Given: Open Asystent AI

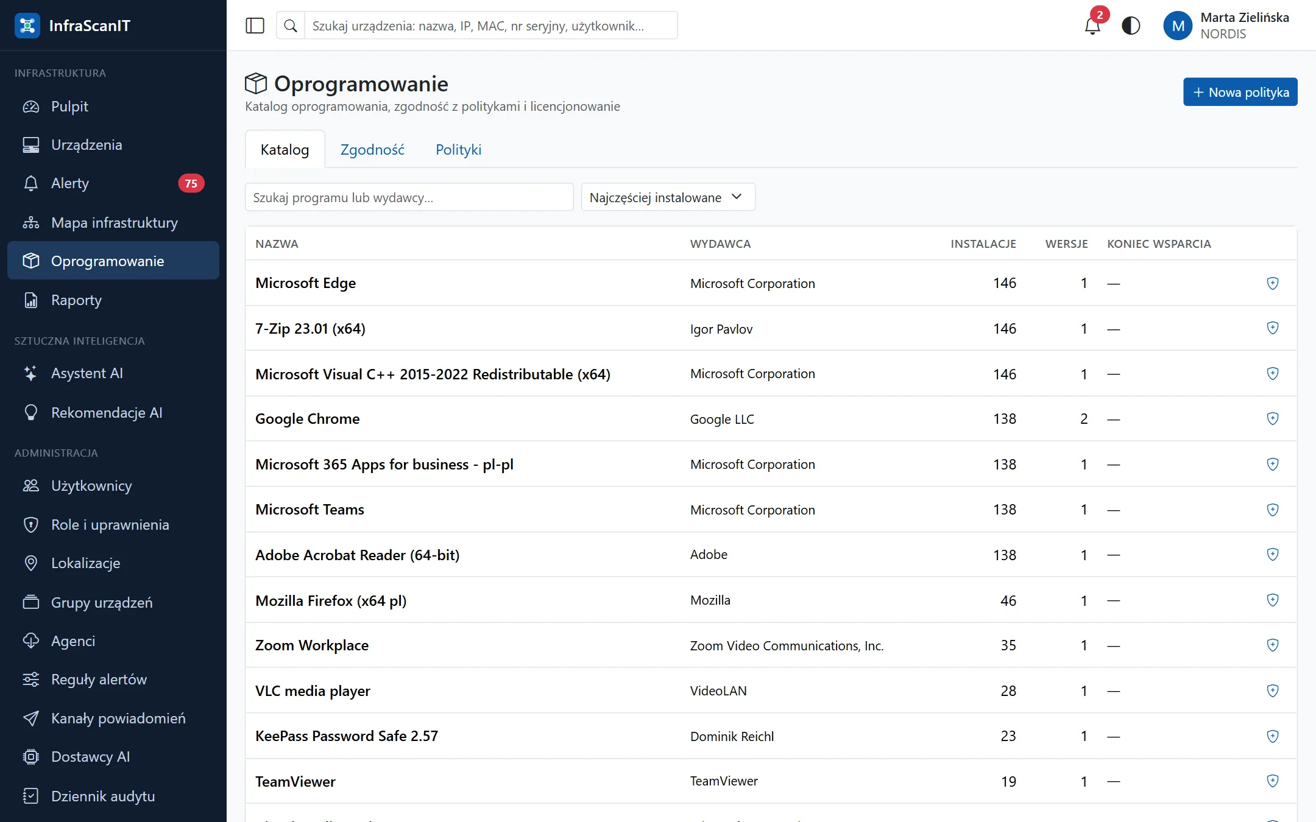Looking at the screenshot, I should (113, 373).
